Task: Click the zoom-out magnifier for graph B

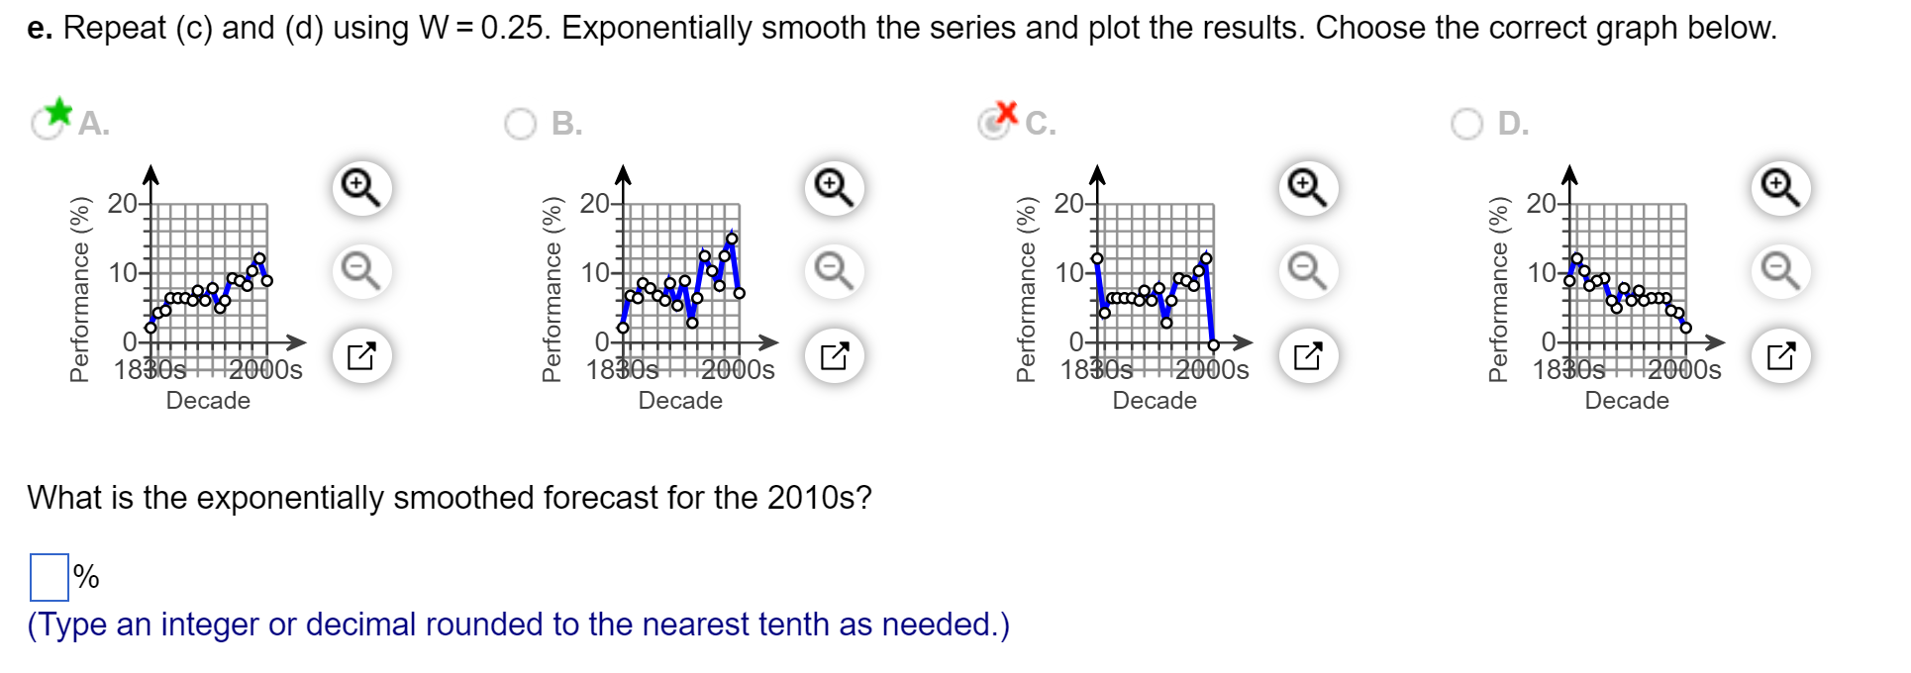Action: pos(831,269)
